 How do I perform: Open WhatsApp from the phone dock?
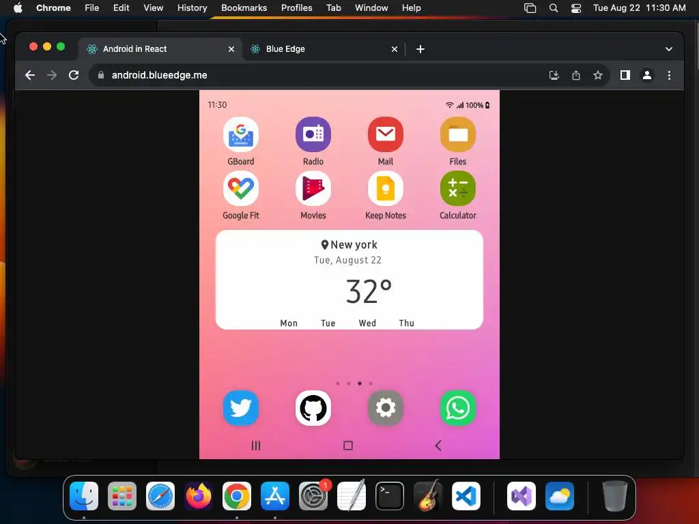pos(458,408)
